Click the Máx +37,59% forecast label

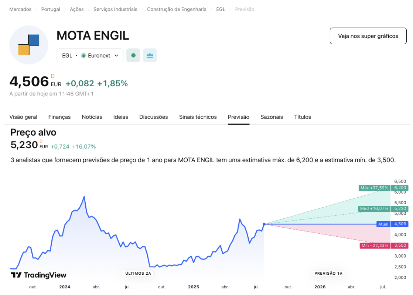tap(374, 188)
